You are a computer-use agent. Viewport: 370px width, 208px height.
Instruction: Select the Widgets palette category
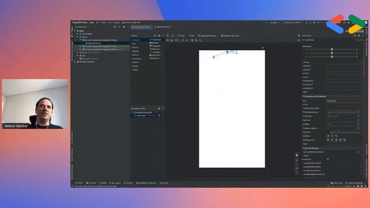pos(135,51)
